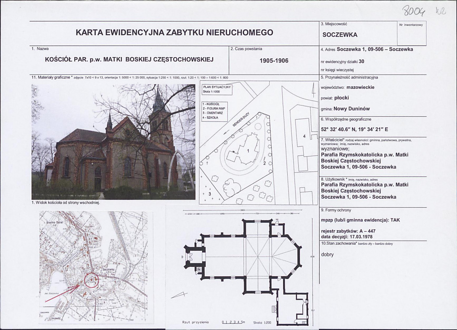Screen dimensions: 457x330
Task: Select the parish name under 8. Użytkownik
Action: click(x=364, y=188)
